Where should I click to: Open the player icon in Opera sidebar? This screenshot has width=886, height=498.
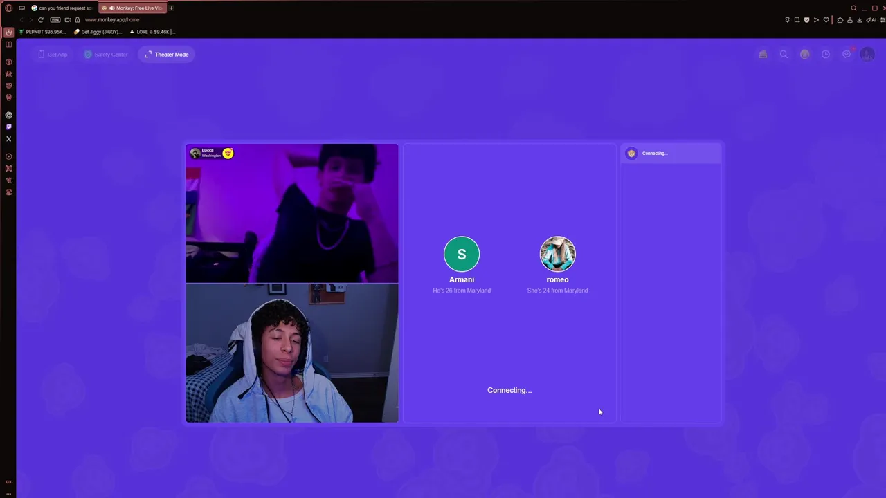[8, 156]
